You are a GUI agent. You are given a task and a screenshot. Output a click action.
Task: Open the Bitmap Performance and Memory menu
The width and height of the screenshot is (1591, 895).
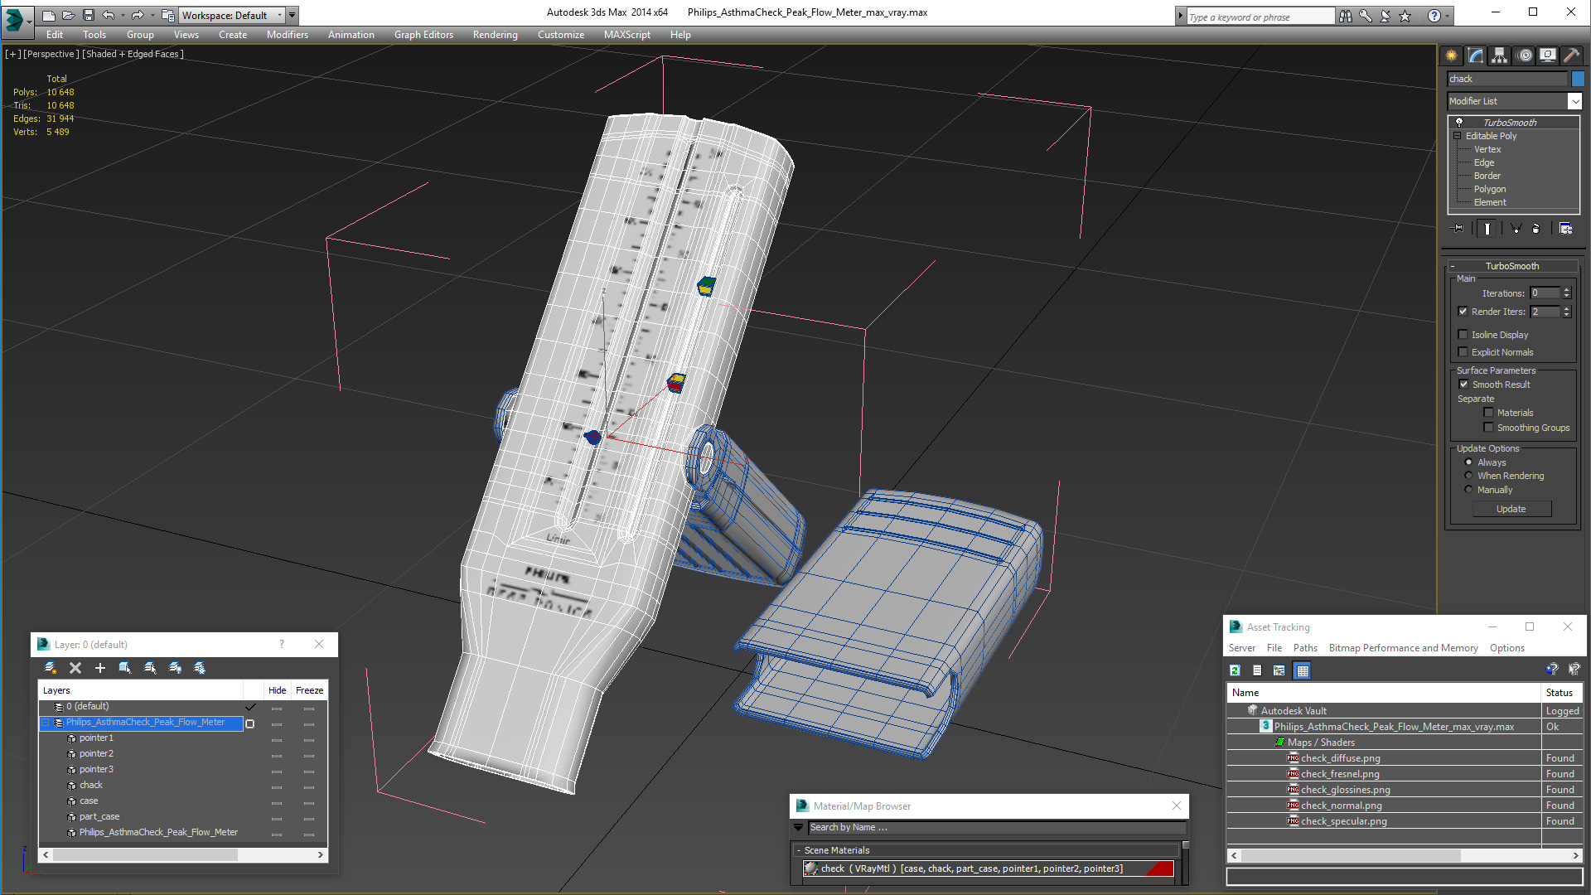(x=1403, y=648)
